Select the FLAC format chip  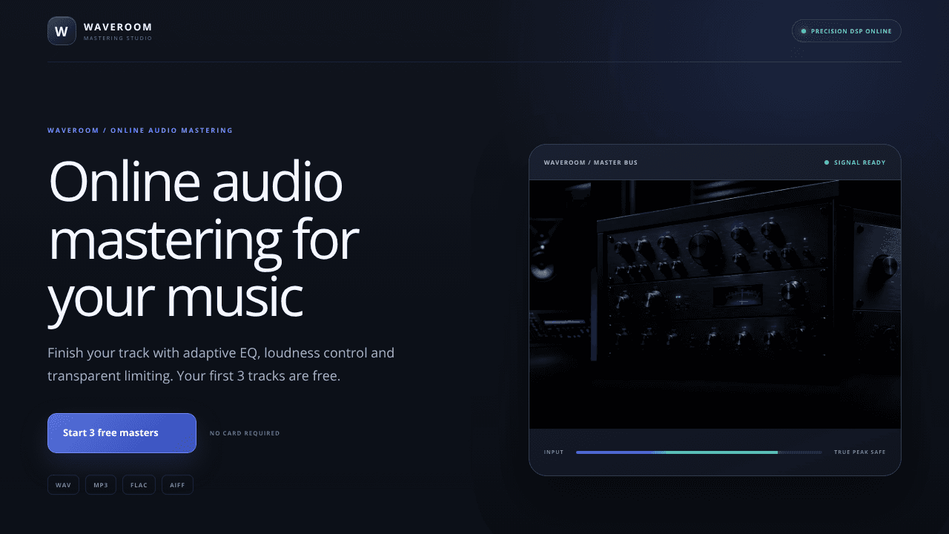(139, 485)
